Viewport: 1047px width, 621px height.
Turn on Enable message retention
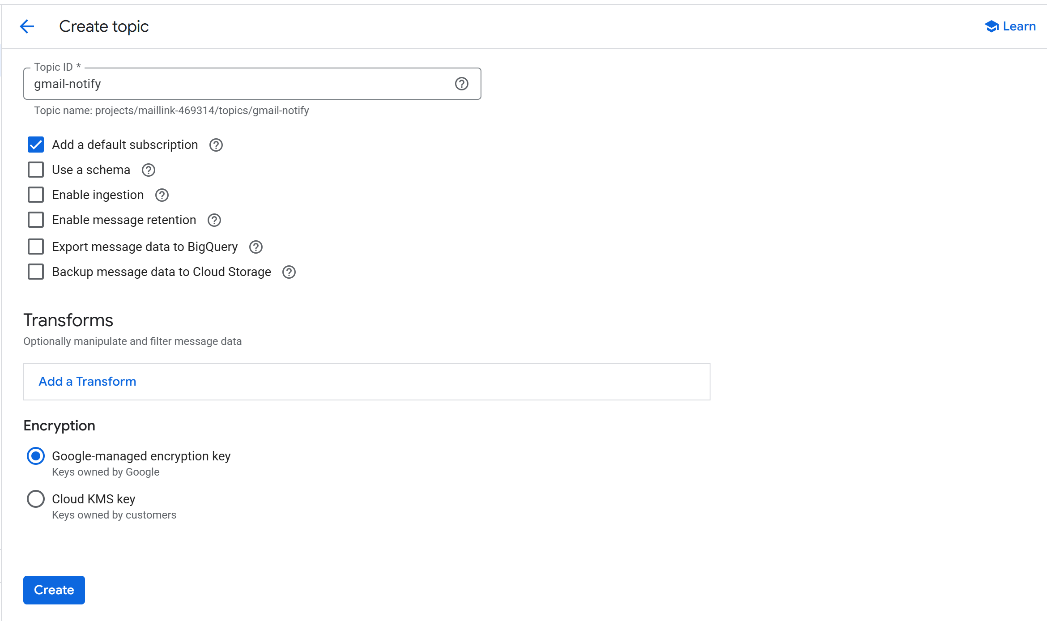pyautogui.click(x=36, y=220)
